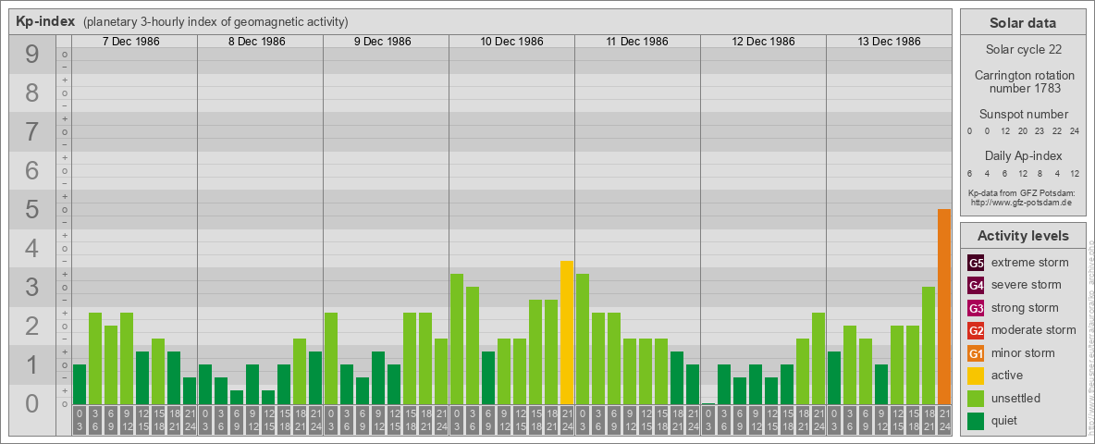The width and height of the screenshot is (1095, 444).
Task: Click the unsettled legend label
Action: [x=1016, y=398]
